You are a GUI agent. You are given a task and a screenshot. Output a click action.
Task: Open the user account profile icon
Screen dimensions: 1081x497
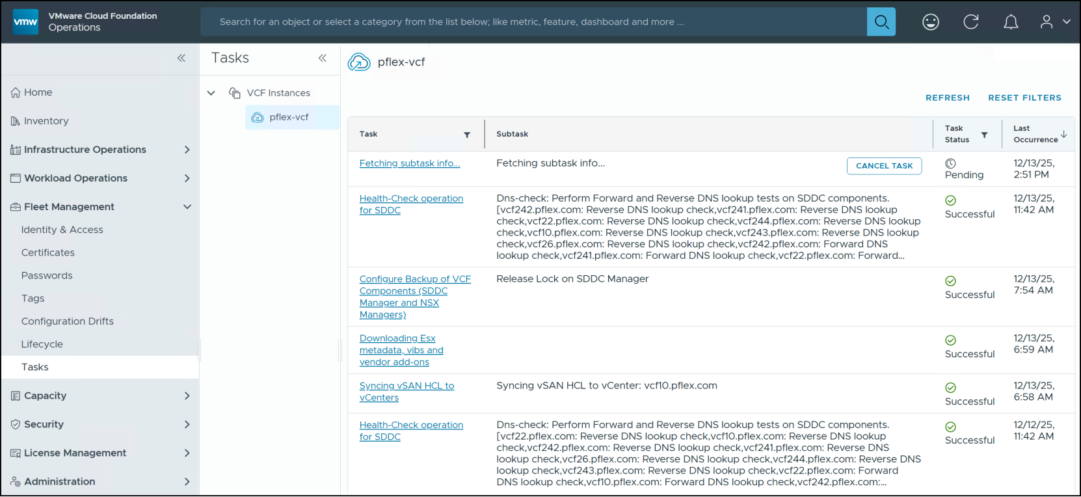1047,21
